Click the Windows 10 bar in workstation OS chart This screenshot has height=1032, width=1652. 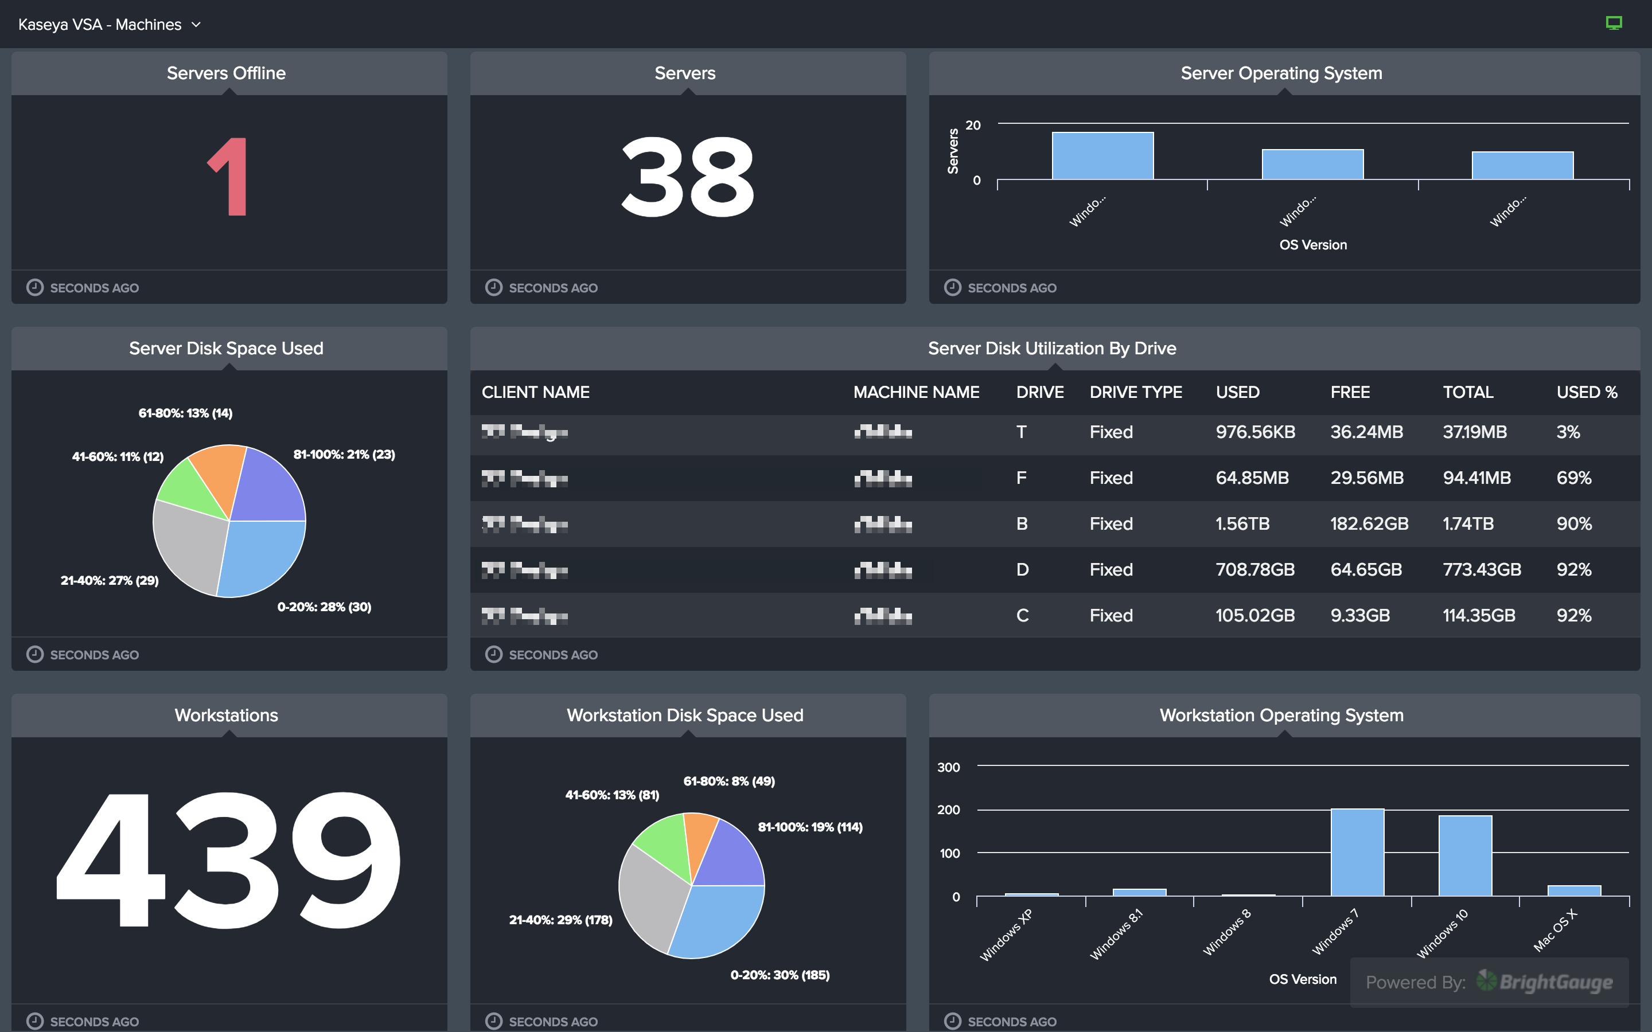click(x=1465, y=856)
